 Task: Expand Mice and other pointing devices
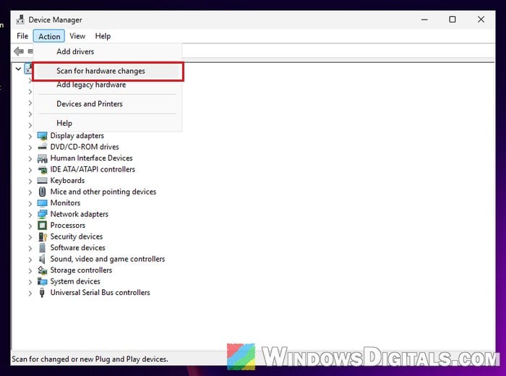(x=30, y=192)
